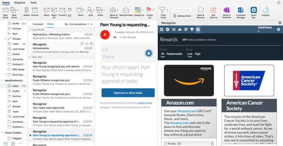Open the Help question mark icon
This screenshot has width=283, height=146.
point(279,2)
